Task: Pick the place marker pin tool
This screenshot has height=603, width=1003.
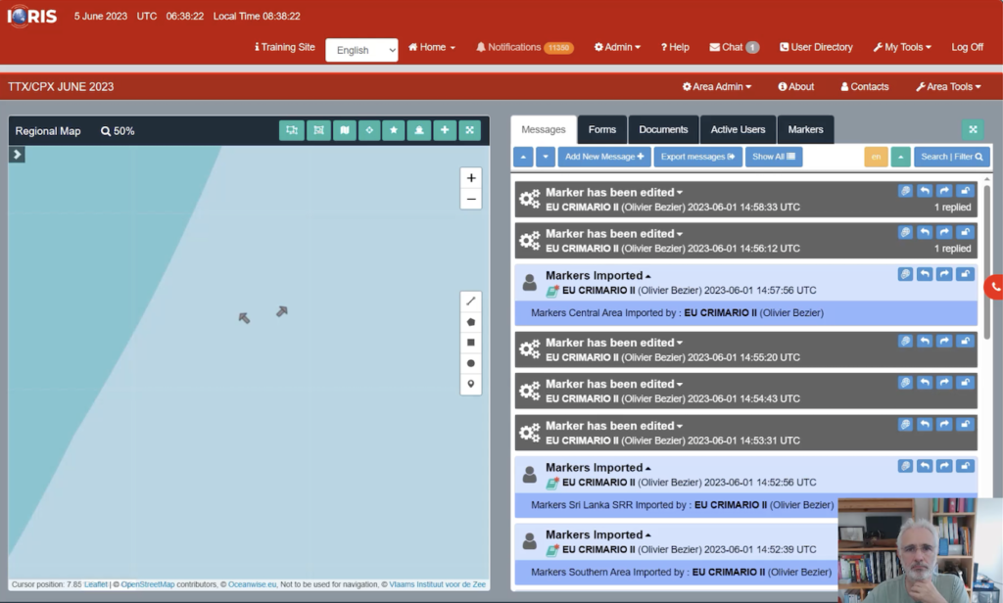Action: (x=471, y=384)
